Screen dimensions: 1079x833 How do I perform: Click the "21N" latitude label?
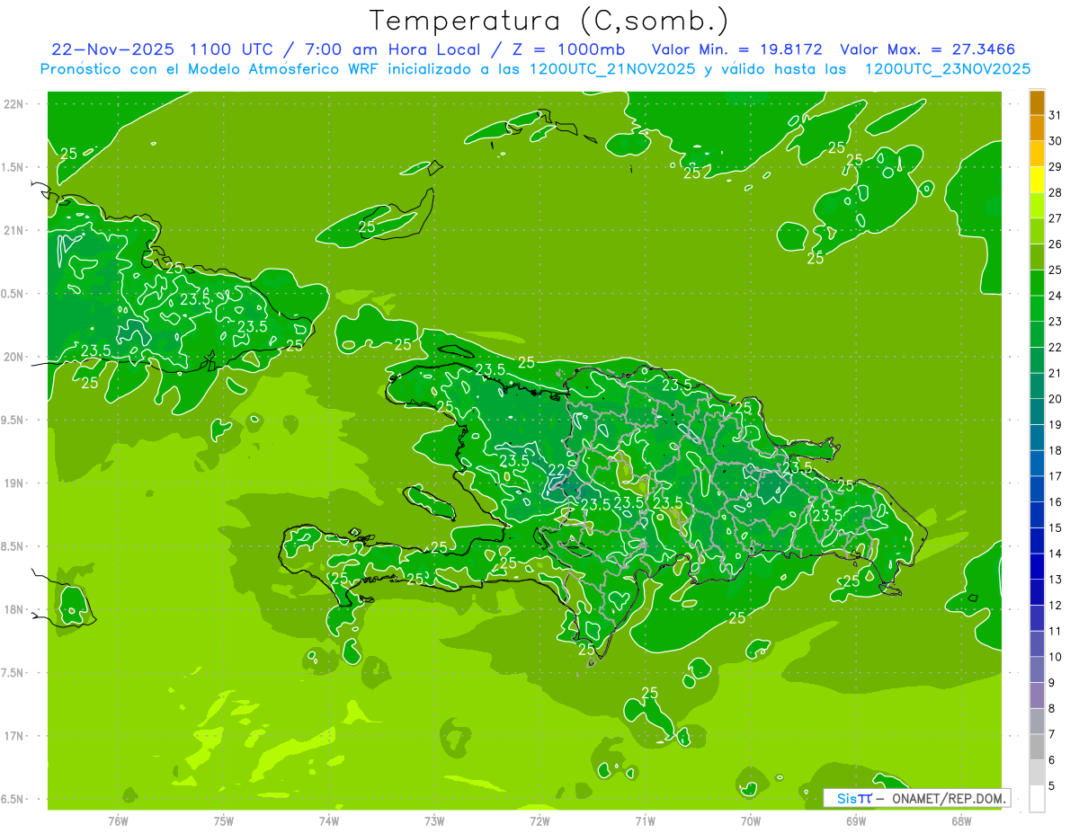(13, 230)
